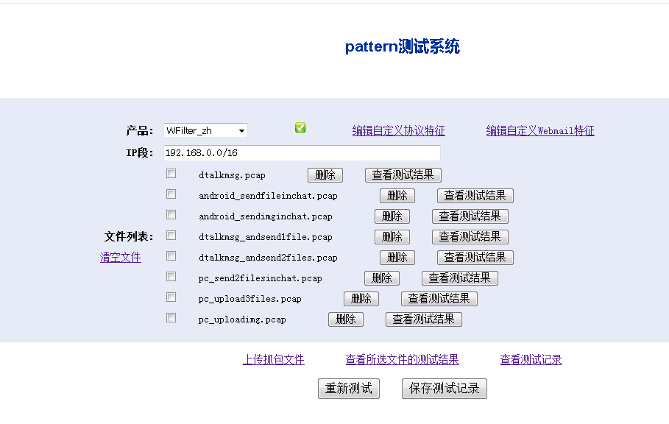Image resolution: width=669 pixels, height=424 pixels.
Task: Click 清空文件 to clear files
Action: click(x=120, y=258)
